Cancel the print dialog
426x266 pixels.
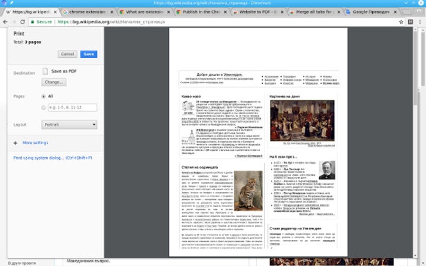coord(67,54)
